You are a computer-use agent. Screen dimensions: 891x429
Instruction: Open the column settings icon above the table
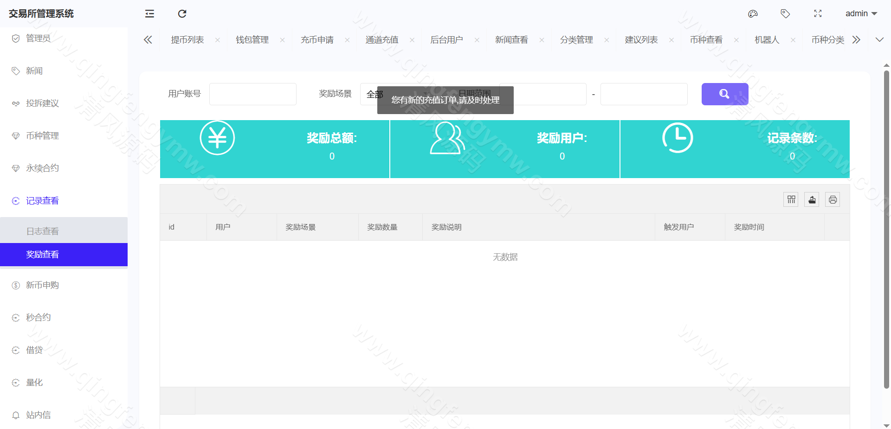tap(791, 199)
